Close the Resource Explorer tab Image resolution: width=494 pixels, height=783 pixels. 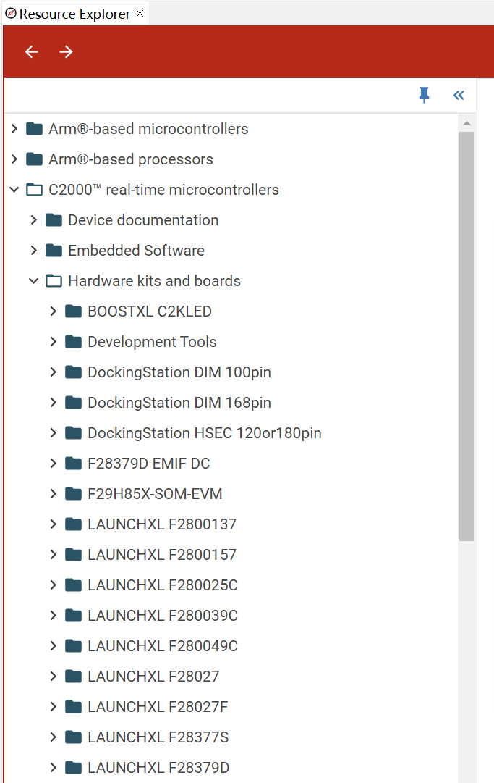tap(140, 14)
